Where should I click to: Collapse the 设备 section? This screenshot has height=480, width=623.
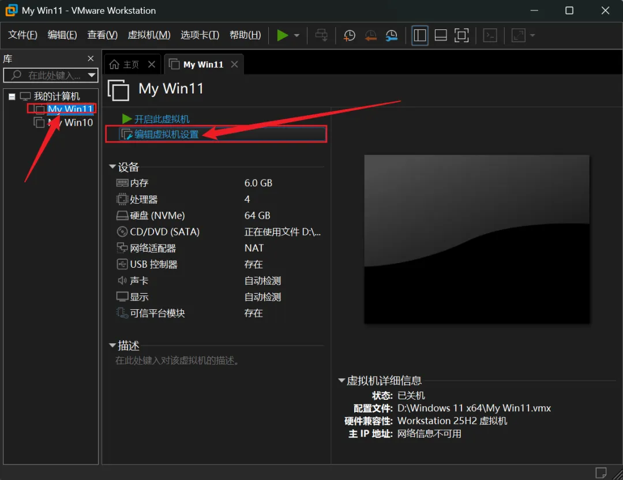[x=112, y=167]
